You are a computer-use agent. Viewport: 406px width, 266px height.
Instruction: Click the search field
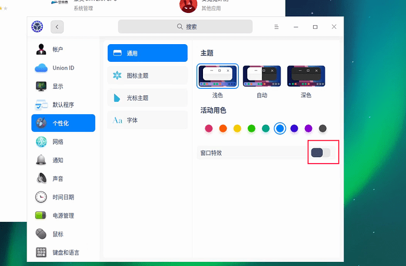coord(185,26)
